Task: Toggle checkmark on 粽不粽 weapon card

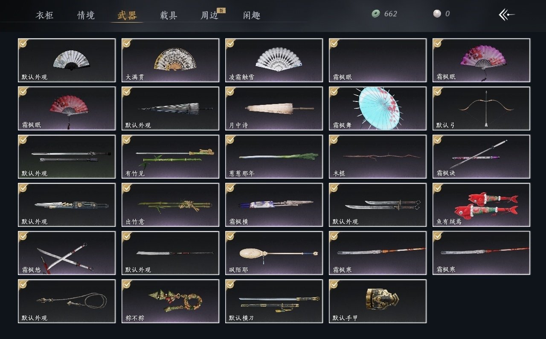Action: coord(127,284)
